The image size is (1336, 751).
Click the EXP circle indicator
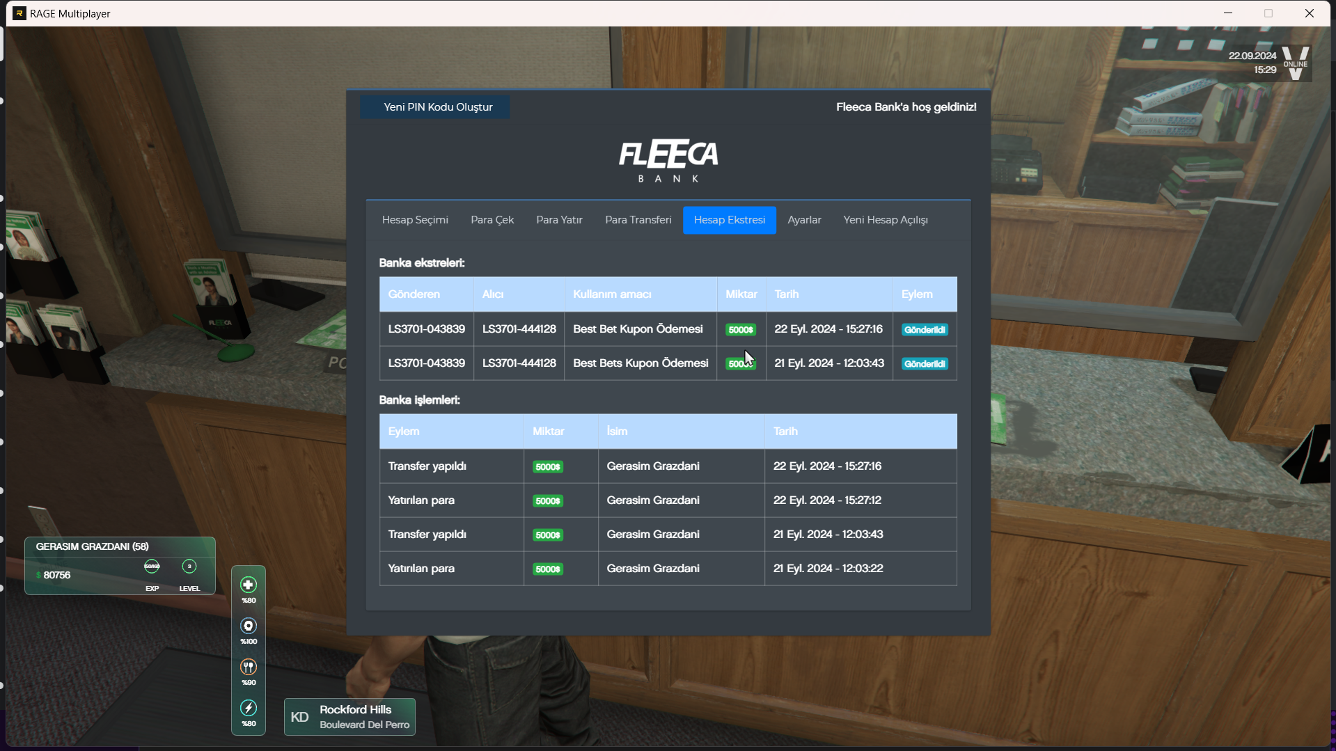pos(152,567)
